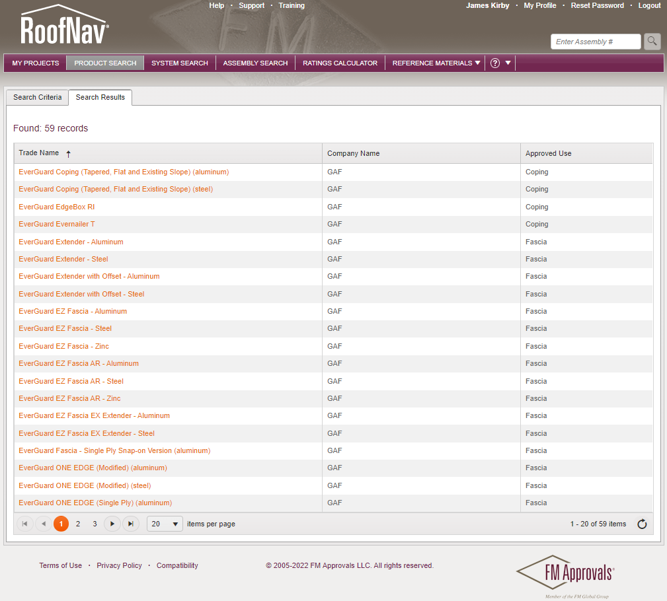Expand the dropdown arrow beside help icon
This screenshot has height=601, width=667.
tap(508, 63)
